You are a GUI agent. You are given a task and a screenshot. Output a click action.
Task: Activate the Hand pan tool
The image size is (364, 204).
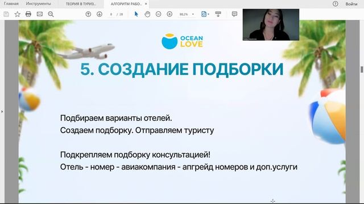147,14
